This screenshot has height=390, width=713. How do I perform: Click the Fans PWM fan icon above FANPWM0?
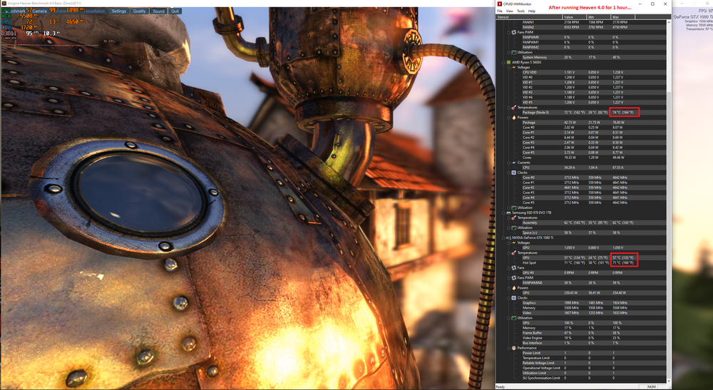[514, 32]
